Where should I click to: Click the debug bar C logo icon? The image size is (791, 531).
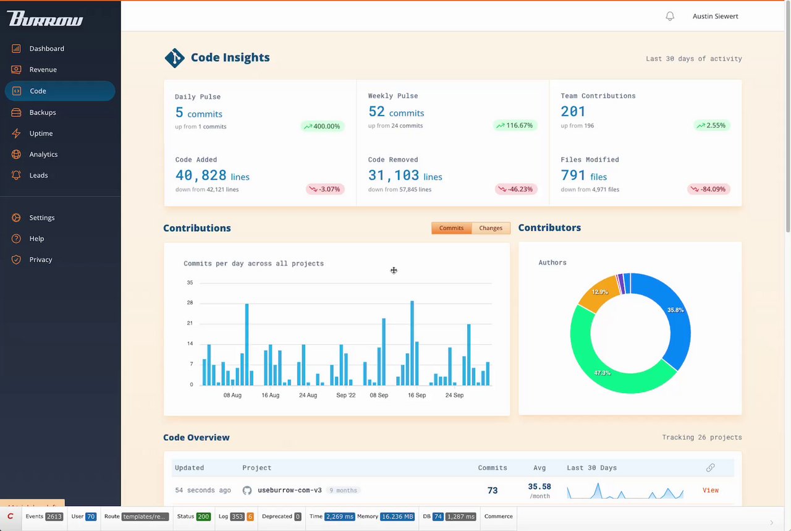(x=10, y=516)
